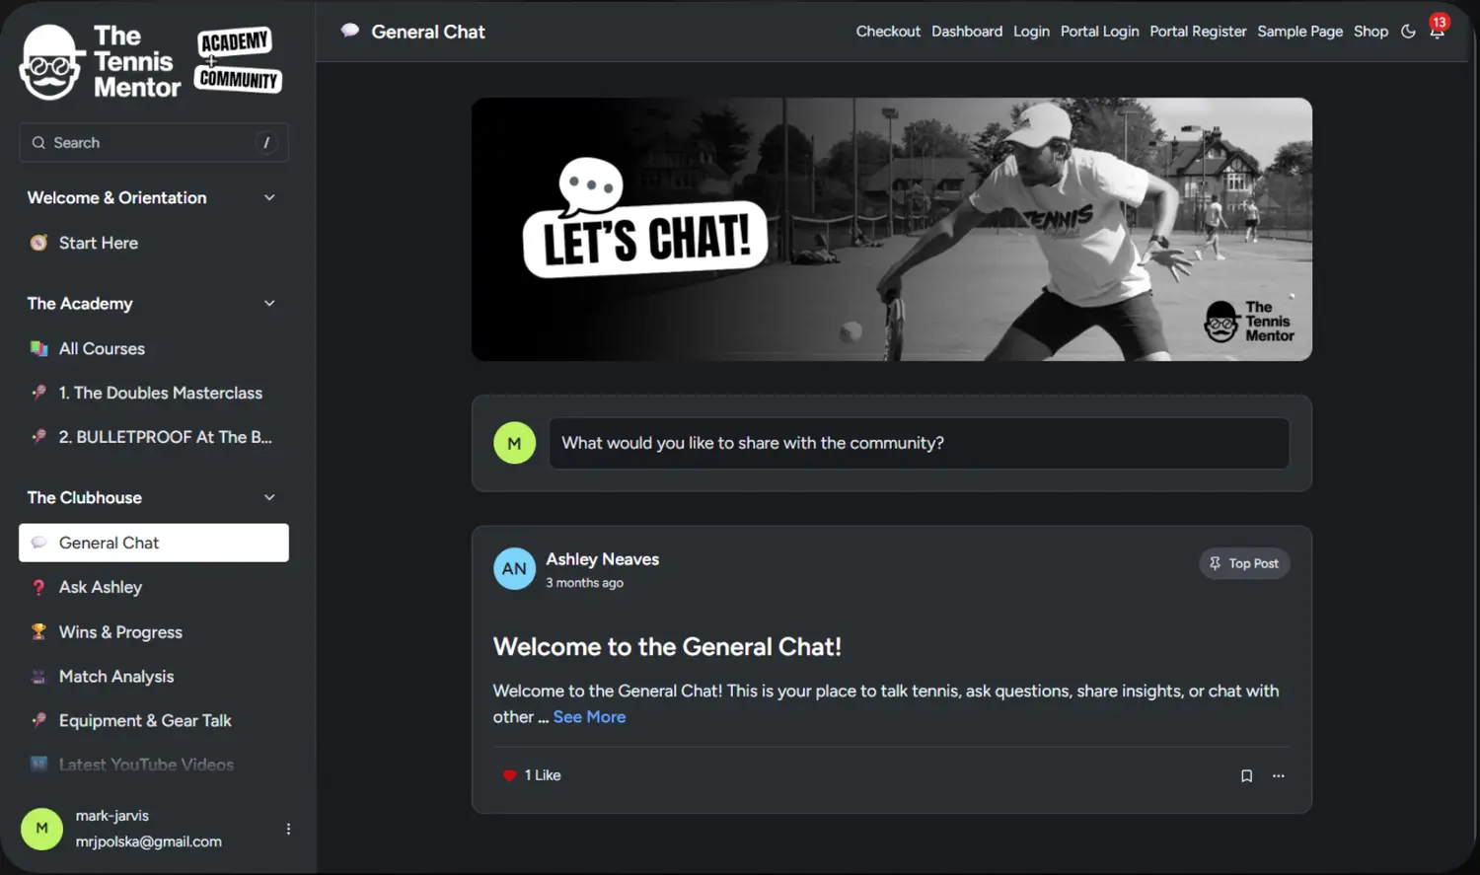Viewport: 1480px width, 875px height.
Task: Click the header speech bubble icon
Action: pos(350,31)
